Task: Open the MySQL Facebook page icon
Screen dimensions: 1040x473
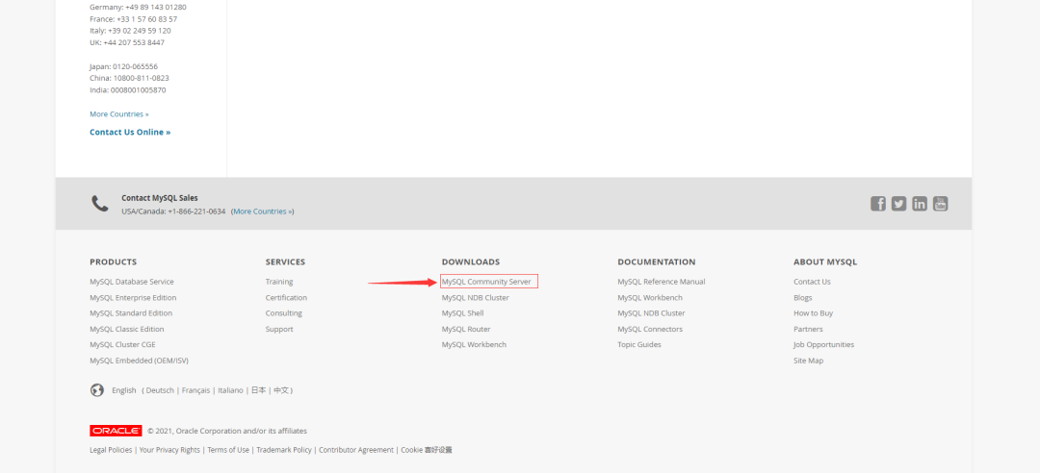Action: coord(878,204)
